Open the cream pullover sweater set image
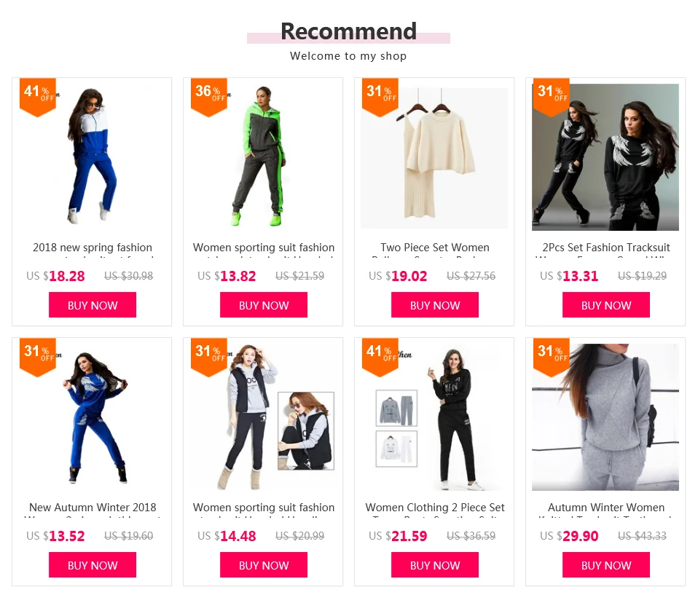Image resolution: width=698 pixels, height=603 pixels. 434,157
